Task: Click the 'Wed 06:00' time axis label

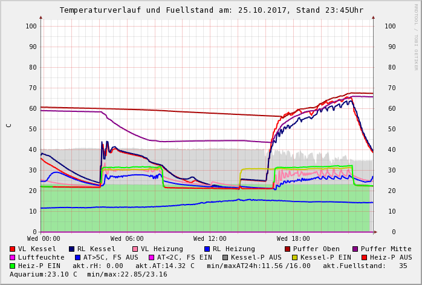Action: 127,239
